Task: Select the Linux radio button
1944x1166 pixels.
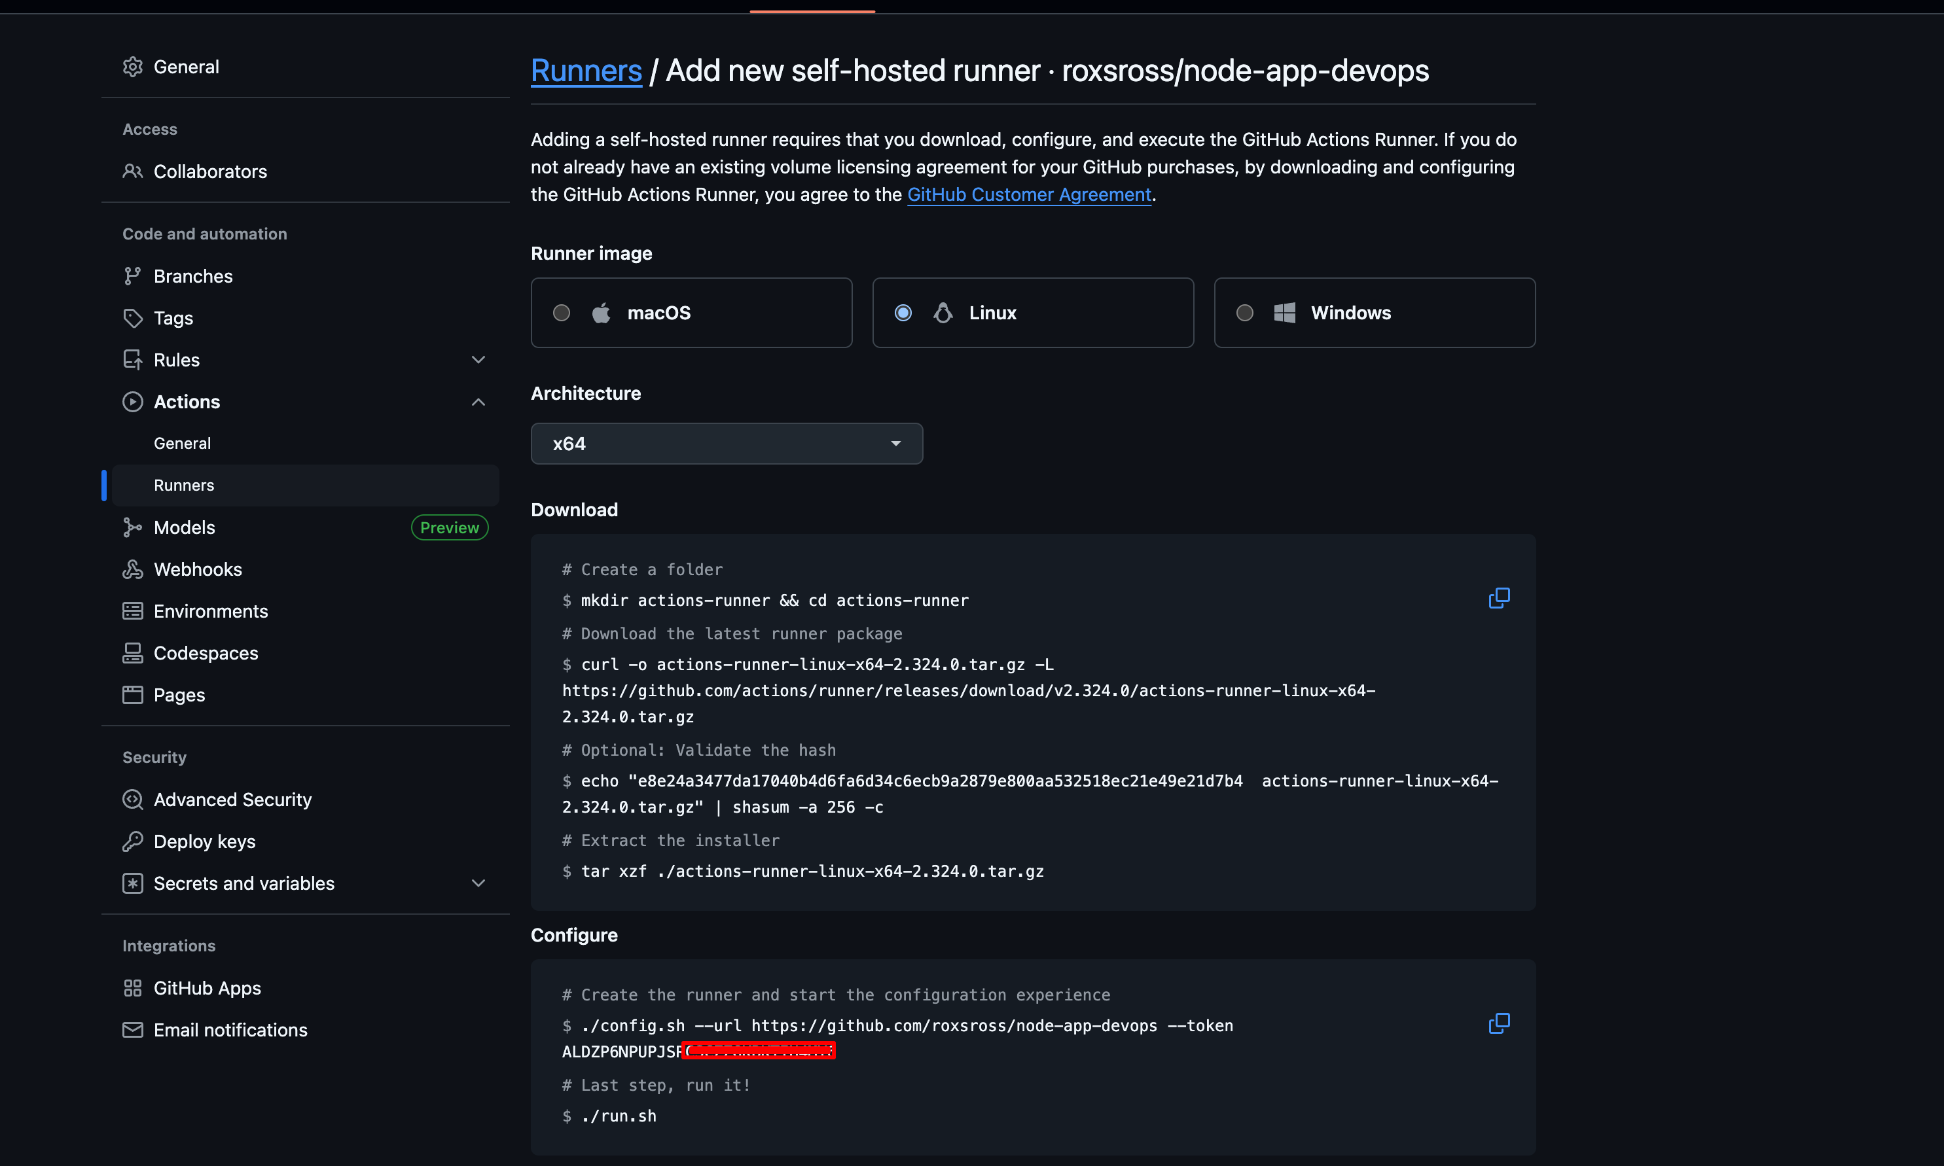Action: click(x=903, y=313)
